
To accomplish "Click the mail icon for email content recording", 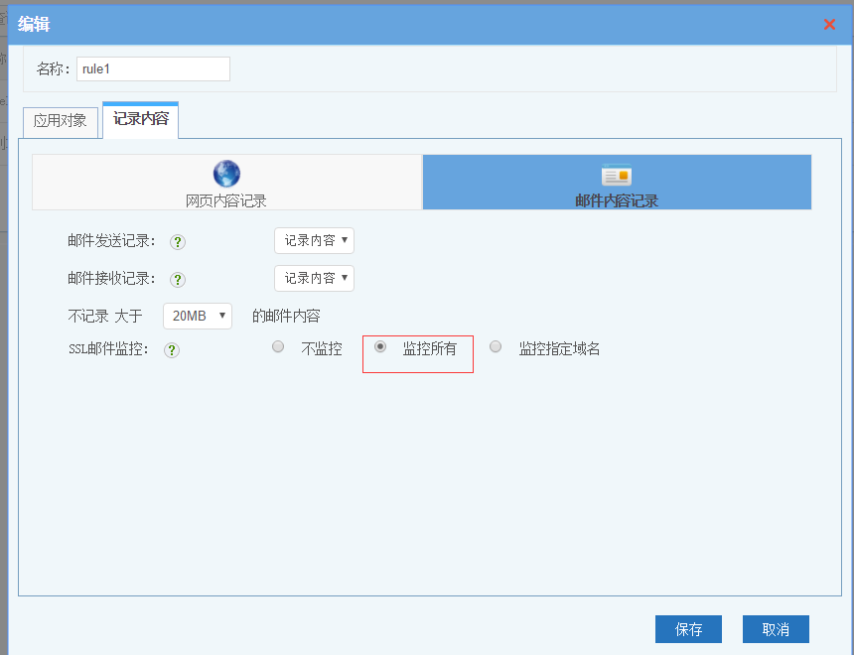I will point(617,176).
